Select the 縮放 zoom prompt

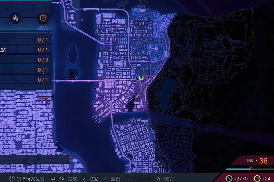click(72, 179)
